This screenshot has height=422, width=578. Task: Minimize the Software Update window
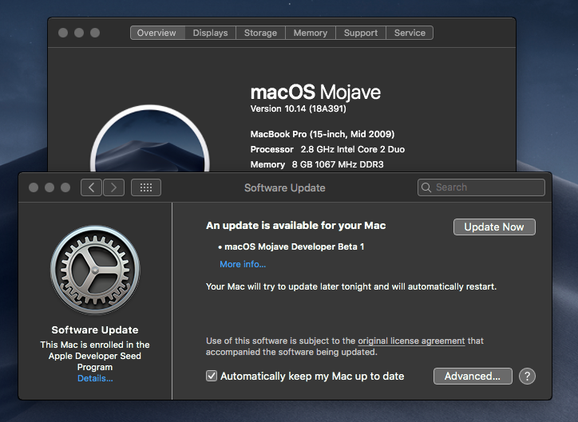[x=49, y=187]
